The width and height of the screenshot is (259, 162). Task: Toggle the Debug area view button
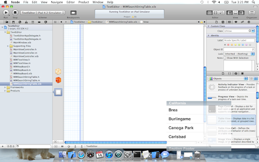pos(236,13)
